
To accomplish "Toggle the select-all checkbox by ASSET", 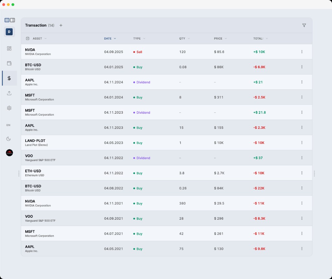I will pos(28,39).
